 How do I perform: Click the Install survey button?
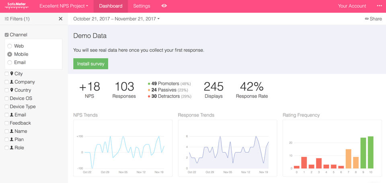tap(90, 64)
